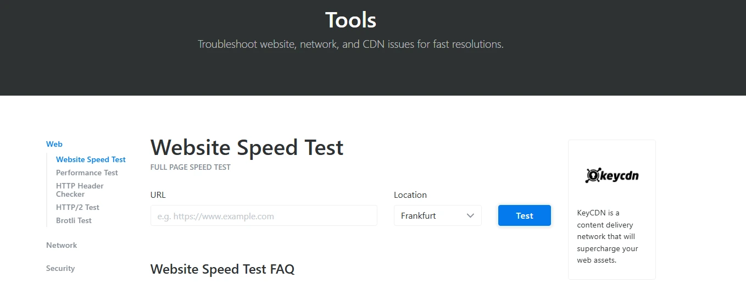Click the KeyCDN logo in the sidebar card
Viewport: 746px width, 283px height.
(611, 176)
